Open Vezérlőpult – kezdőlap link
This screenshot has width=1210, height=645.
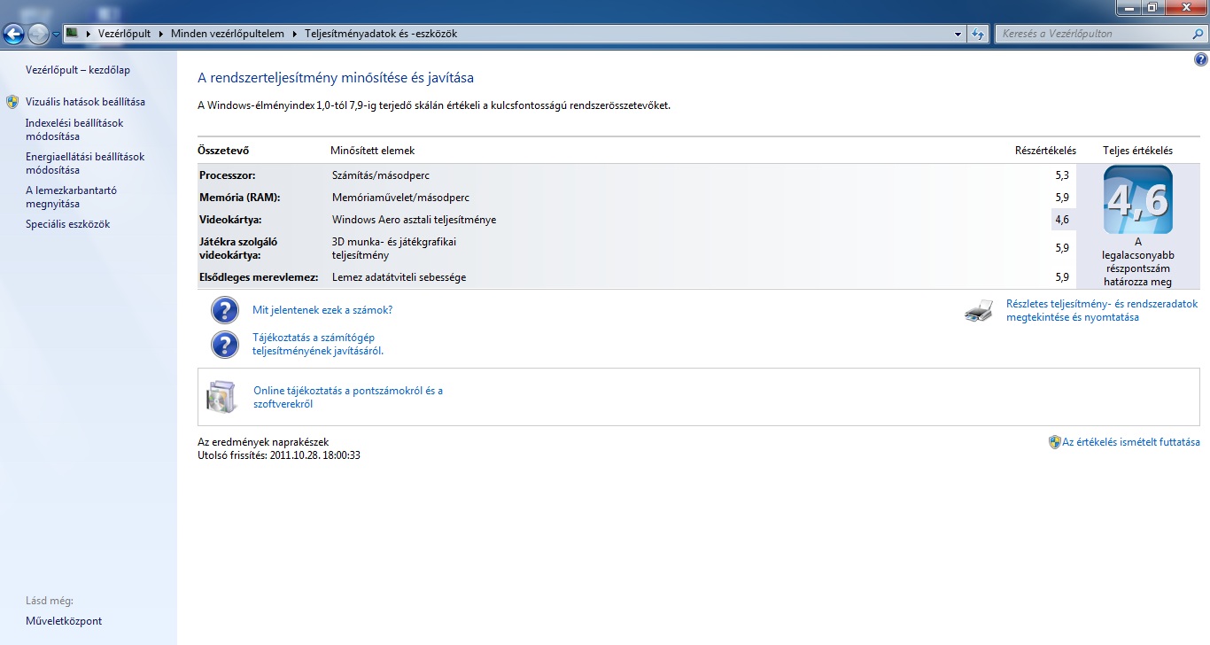[78, 70]
